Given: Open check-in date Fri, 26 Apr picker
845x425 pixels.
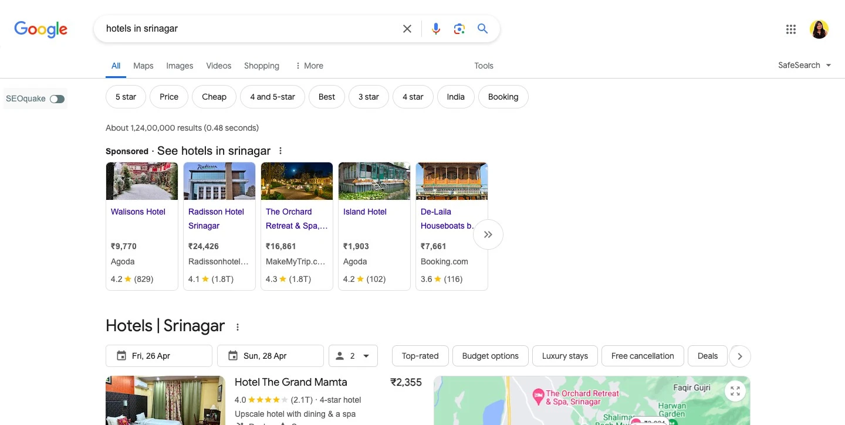Looking at the screenshot, I should point(159,356).
